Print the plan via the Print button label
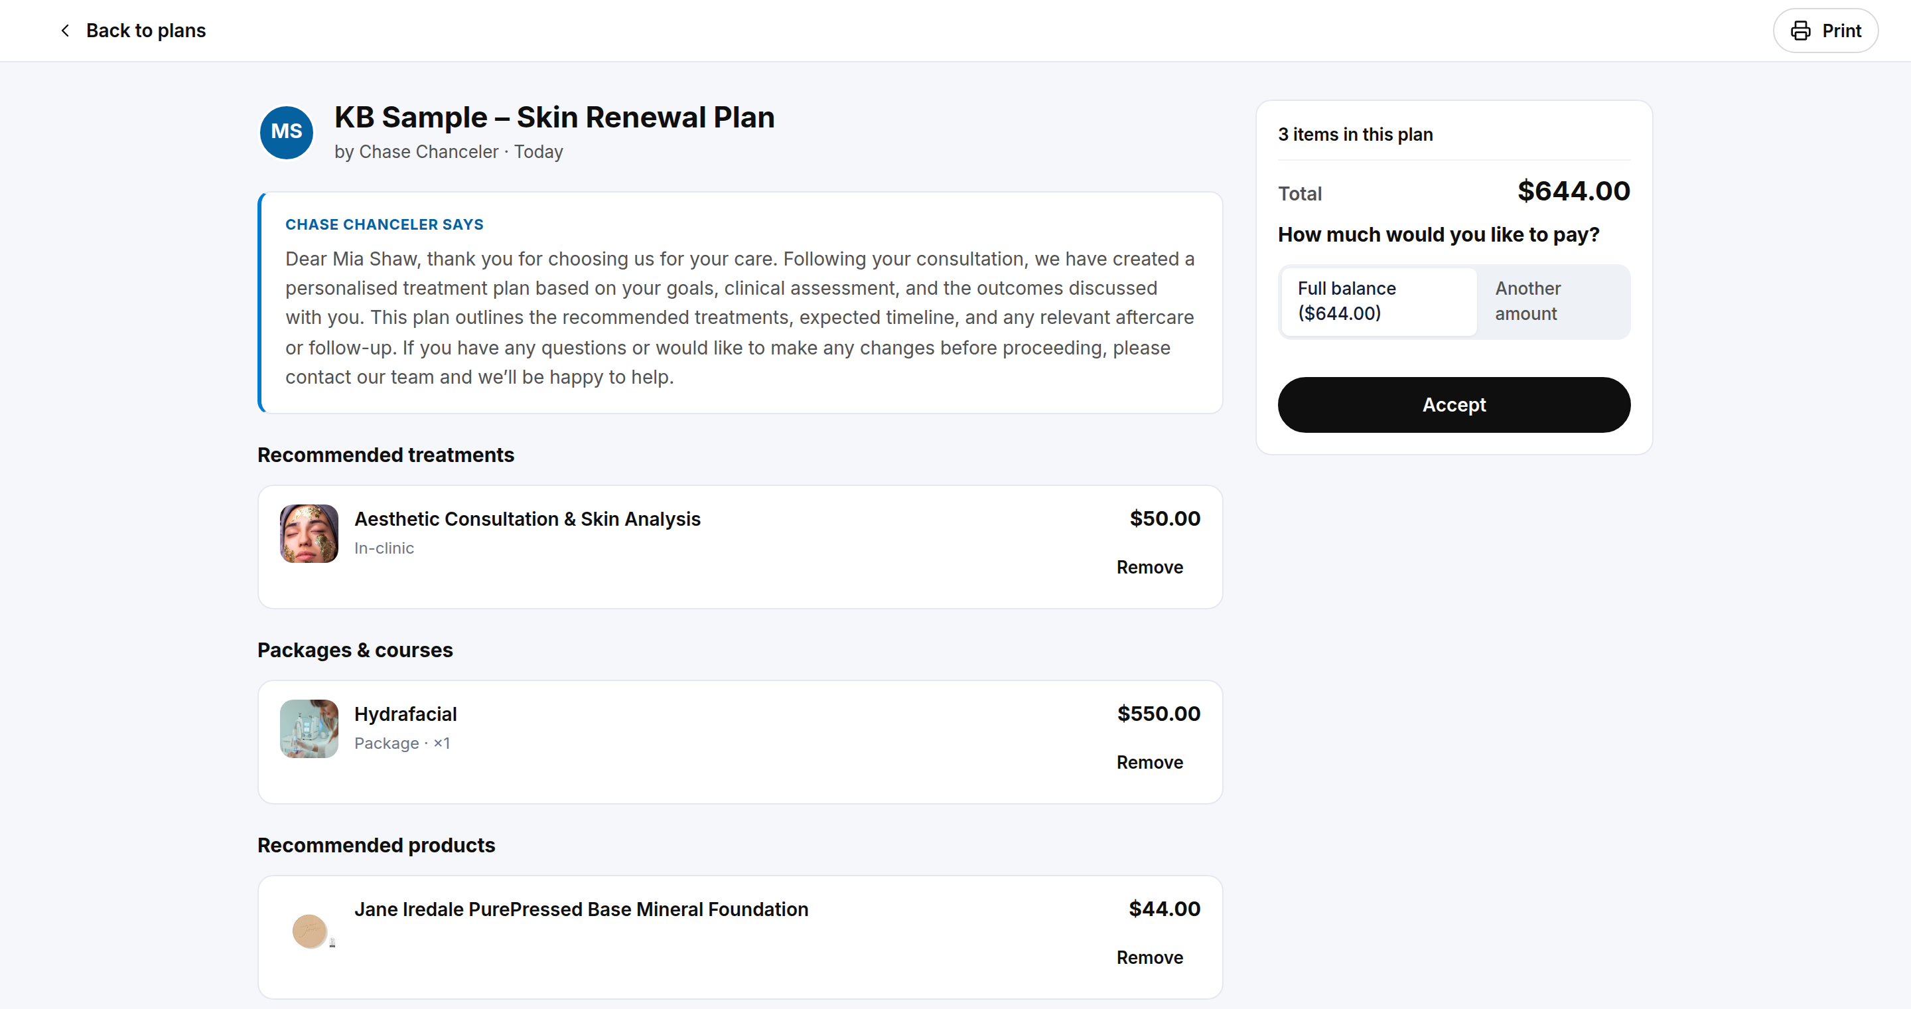Screen dimensions: 1911x1009 tap(1841, 31)
